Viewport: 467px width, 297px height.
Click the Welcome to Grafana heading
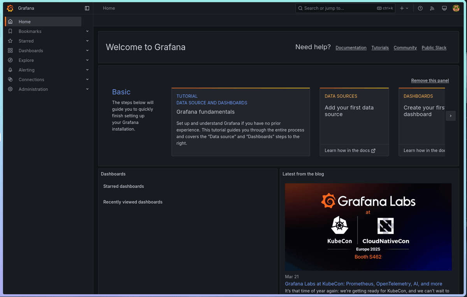coord(146,47)
